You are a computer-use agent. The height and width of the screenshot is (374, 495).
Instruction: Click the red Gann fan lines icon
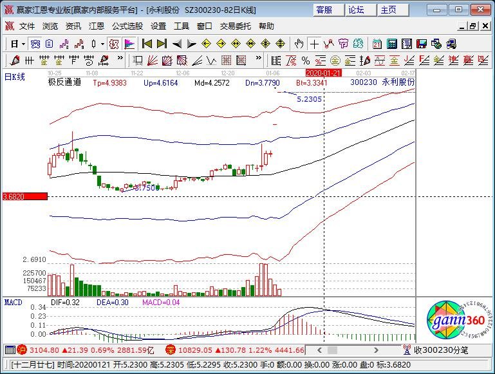click(152, 60)
